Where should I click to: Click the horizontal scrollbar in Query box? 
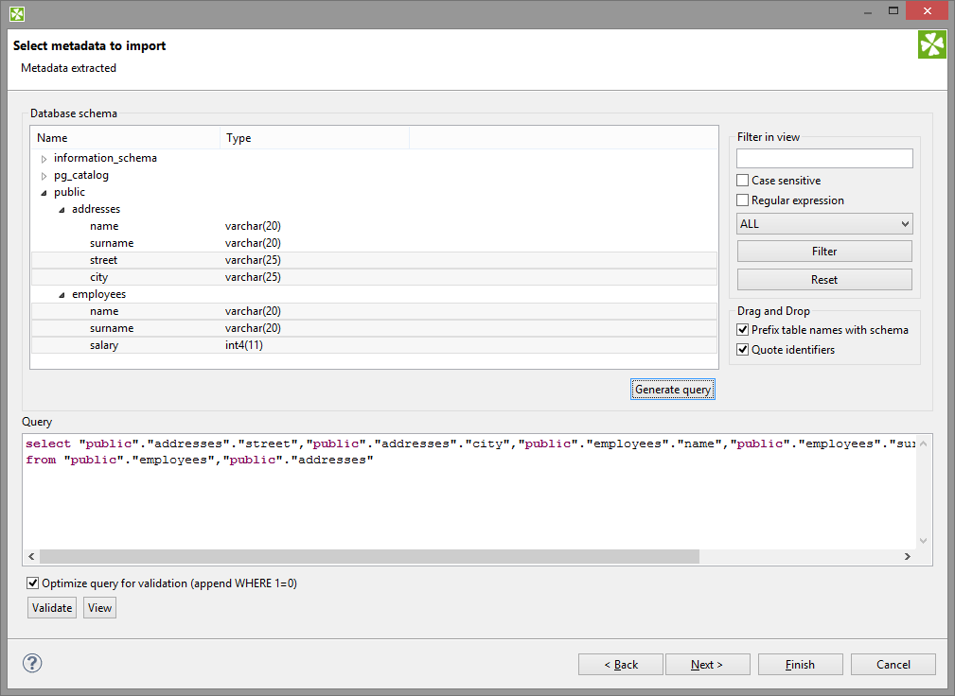pos(369,557)
